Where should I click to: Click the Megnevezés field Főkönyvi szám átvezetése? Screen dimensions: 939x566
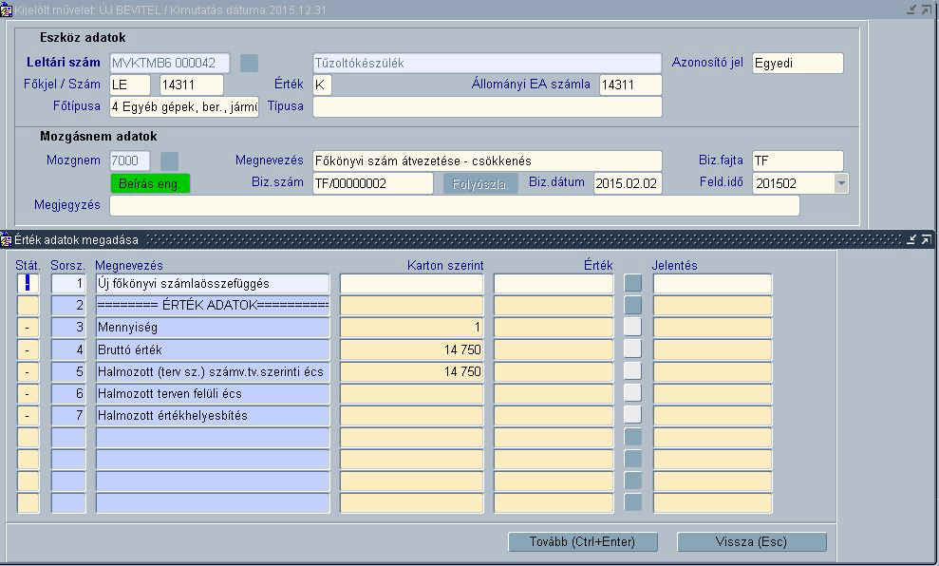click(487, 160)
